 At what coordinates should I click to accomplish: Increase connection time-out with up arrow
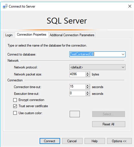pyautogui.click(x=88, y=85)
